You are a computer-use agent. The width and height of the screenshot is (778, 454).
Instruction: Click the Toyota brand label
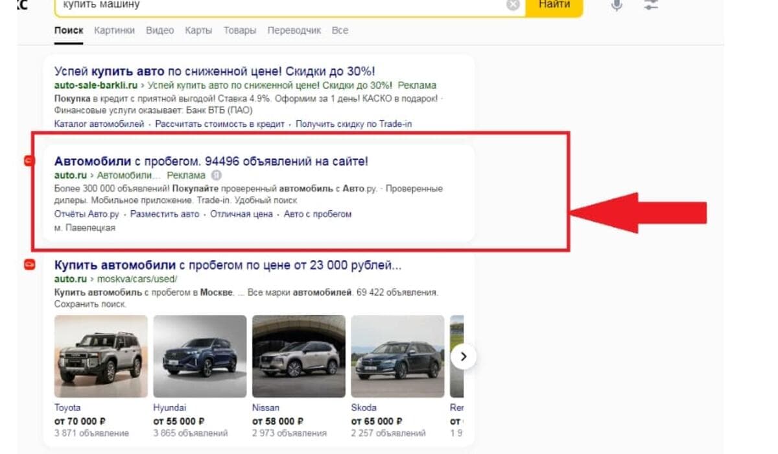[x=67, y=407]
